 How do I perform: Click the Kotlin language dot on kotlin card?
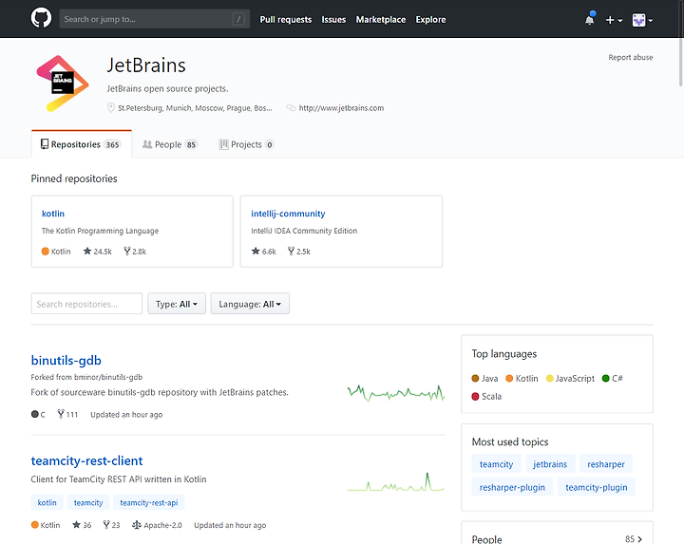(45, 251)
